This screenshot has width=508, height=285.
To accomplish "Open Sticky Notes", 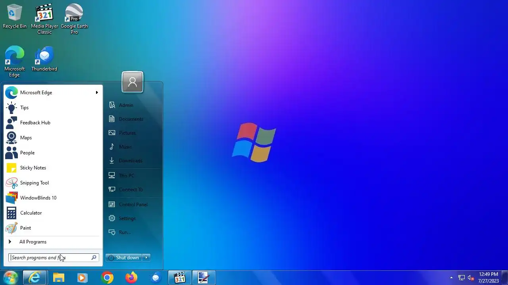I will (x=53, y=168).
